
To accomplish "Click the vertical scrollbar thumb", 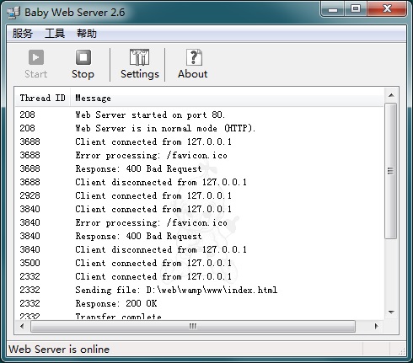I will 391,171.
